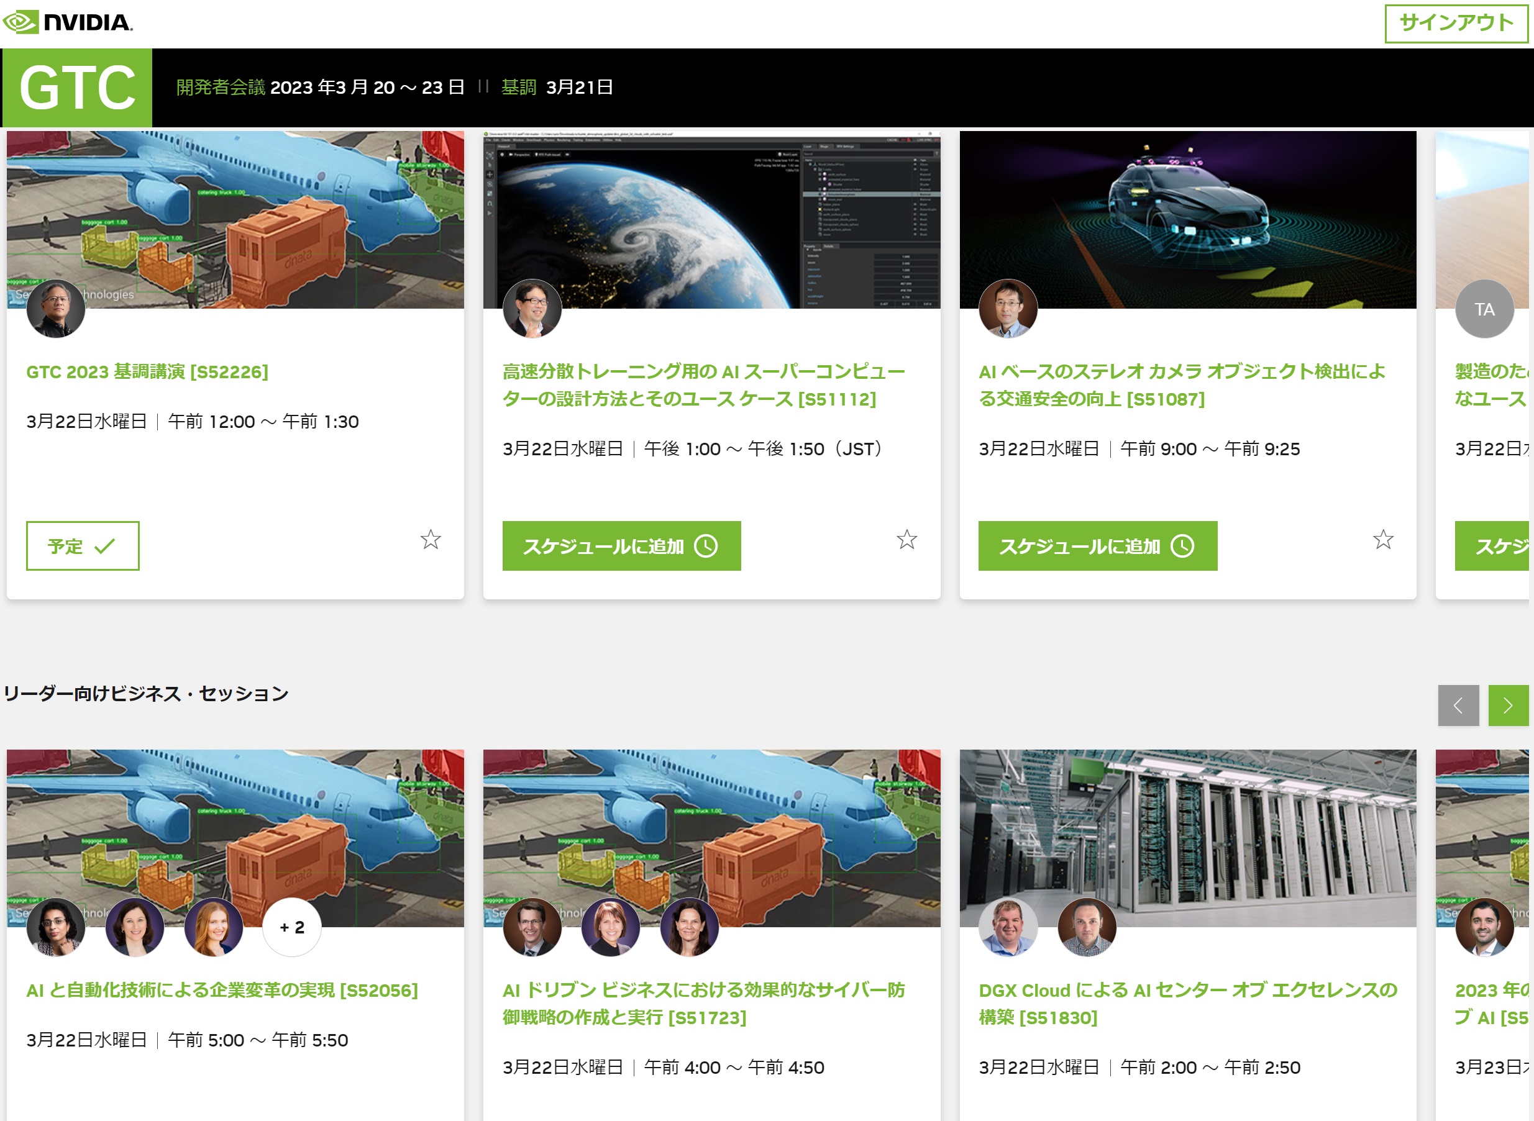Click first speaker avatar on S52056 card

[x=56, y=927]
